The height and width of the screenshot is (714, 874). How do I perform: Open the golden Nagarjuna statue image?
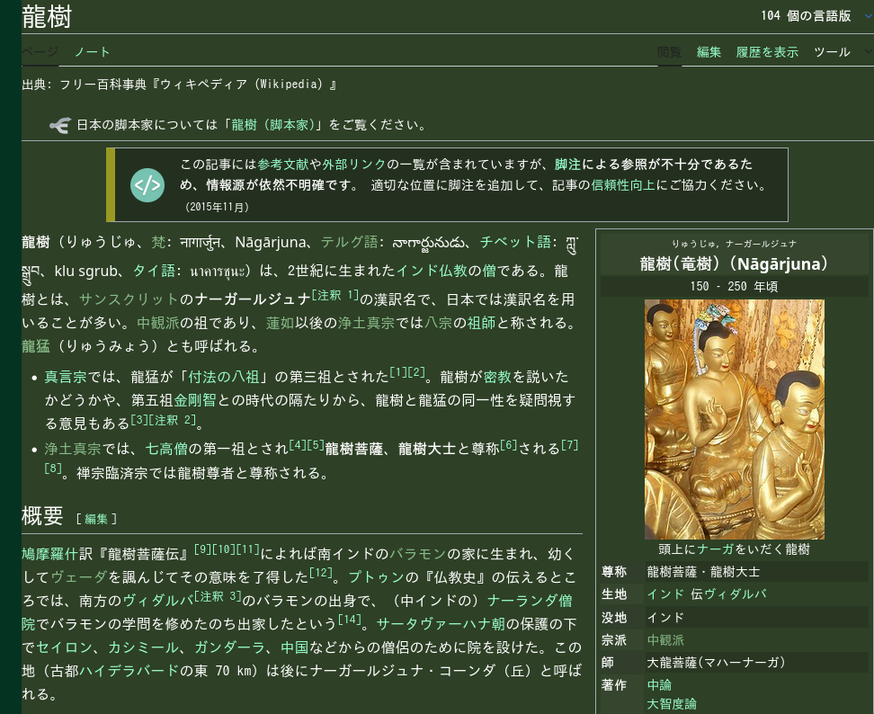[x=734, y=419]
